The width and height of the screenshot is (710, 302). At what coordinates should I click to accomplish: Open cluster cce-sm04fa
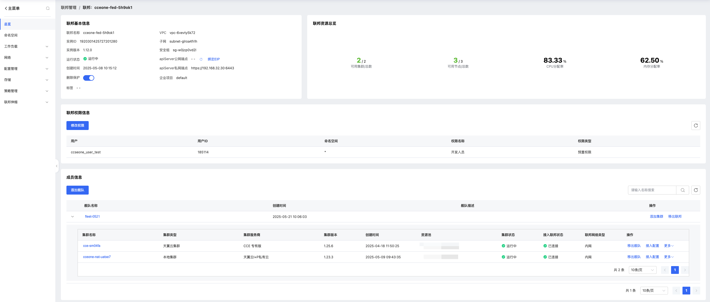coord(92,246)
